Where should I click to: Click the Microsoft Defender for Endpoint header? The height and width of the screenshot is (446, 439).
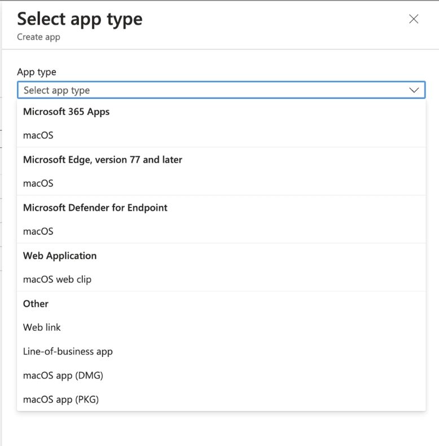(x=95, y=207)
